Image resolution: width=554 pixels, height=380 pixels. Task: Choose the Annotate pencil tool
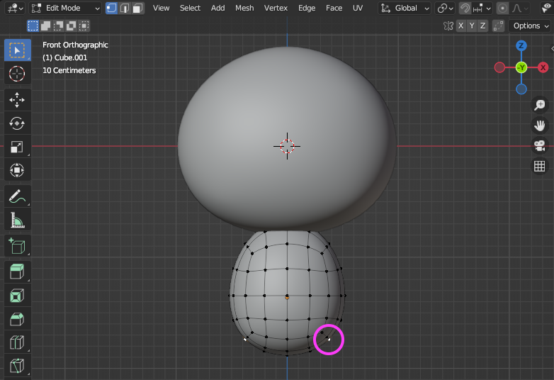pos(17,196)
